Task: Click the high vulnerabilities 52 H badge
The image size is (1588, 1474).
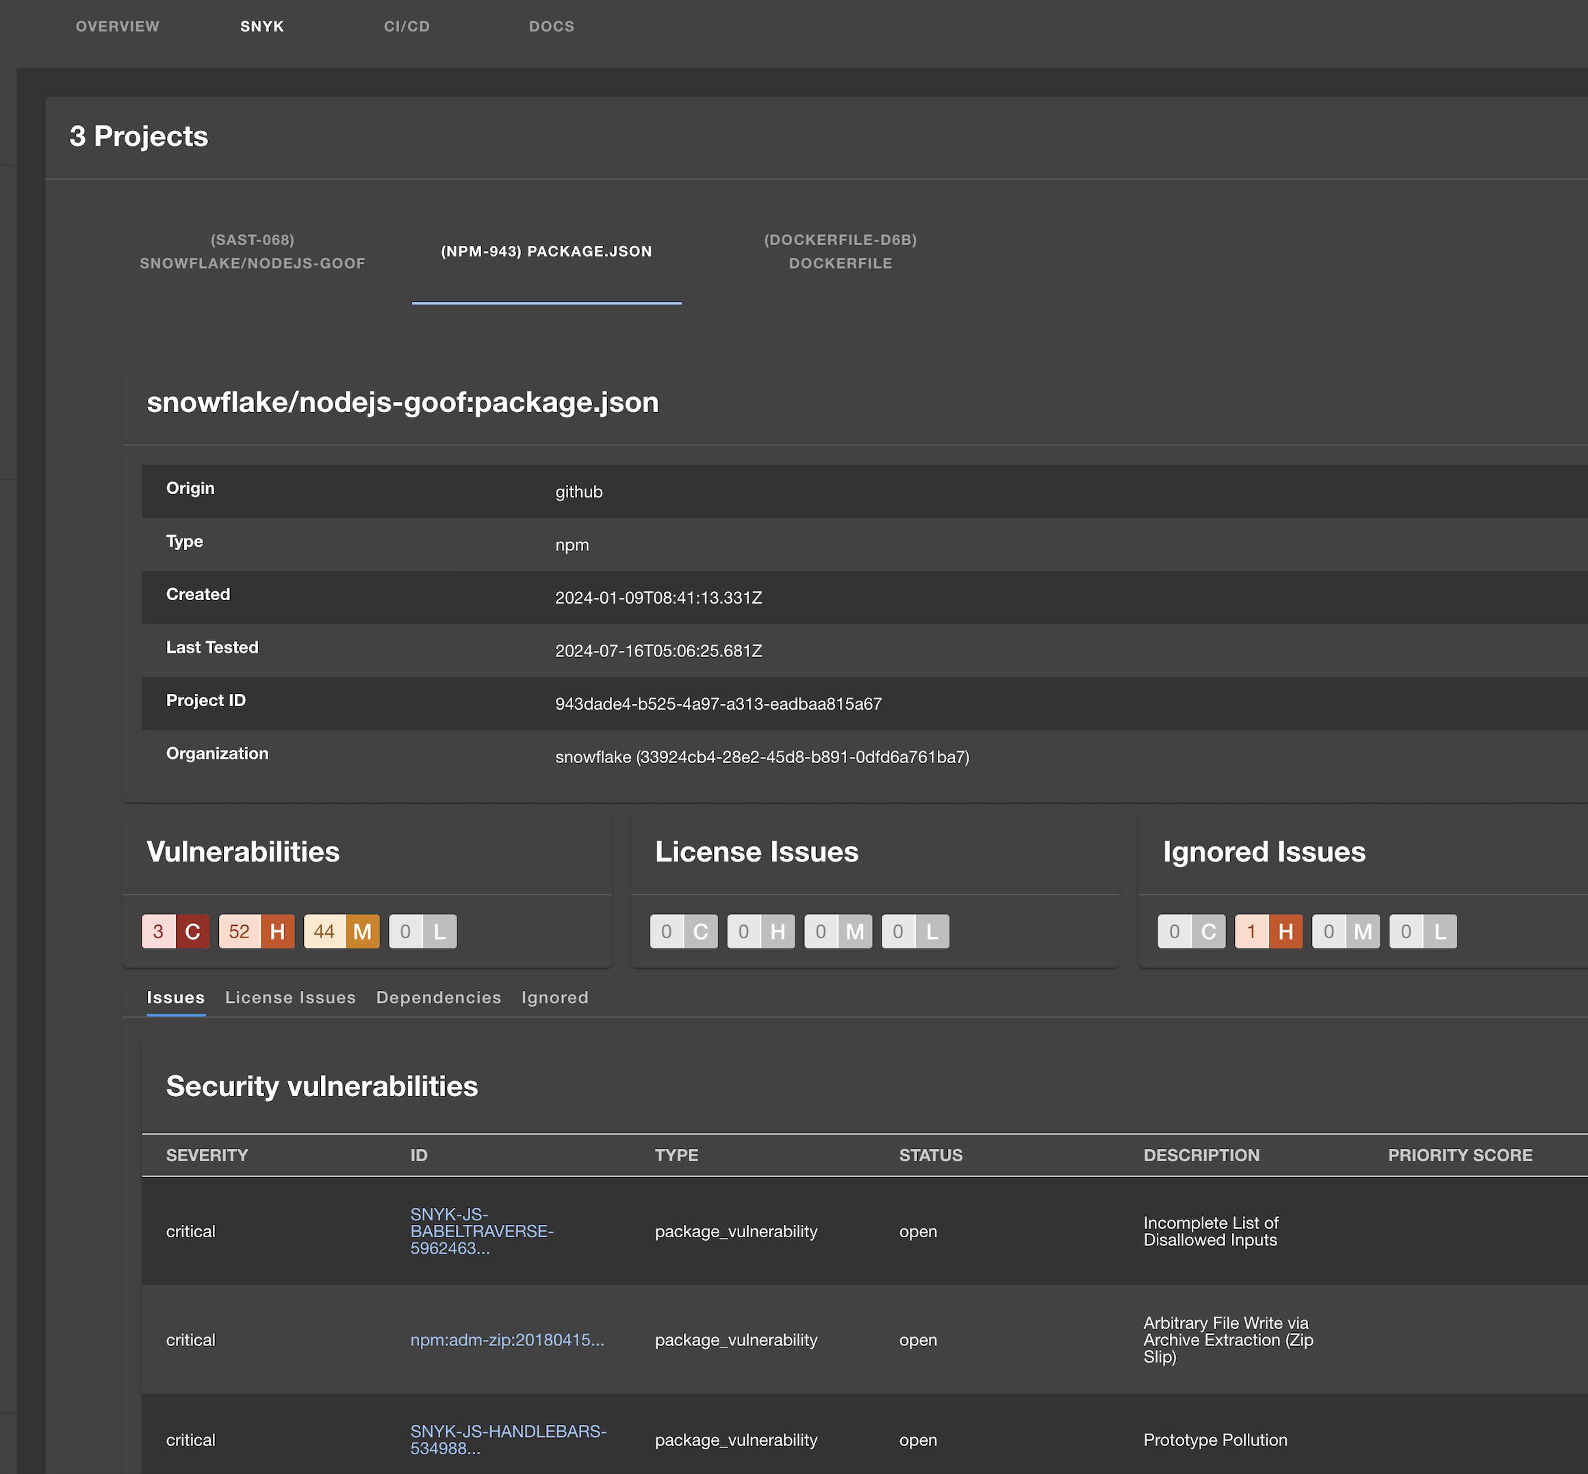Action: (x=256, y=931)
